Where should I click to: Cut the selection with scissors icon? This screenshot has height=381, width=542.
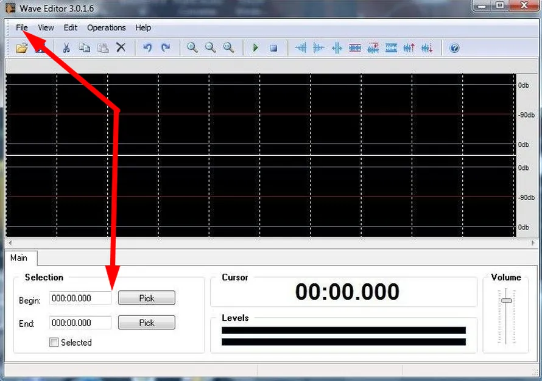[x=66, y=47]
